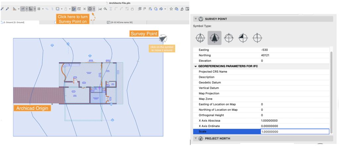Screen dimensions: 339x146
Task: Select the quarter-filled circle survey symbol type
Action: click(x=243, y=38)
